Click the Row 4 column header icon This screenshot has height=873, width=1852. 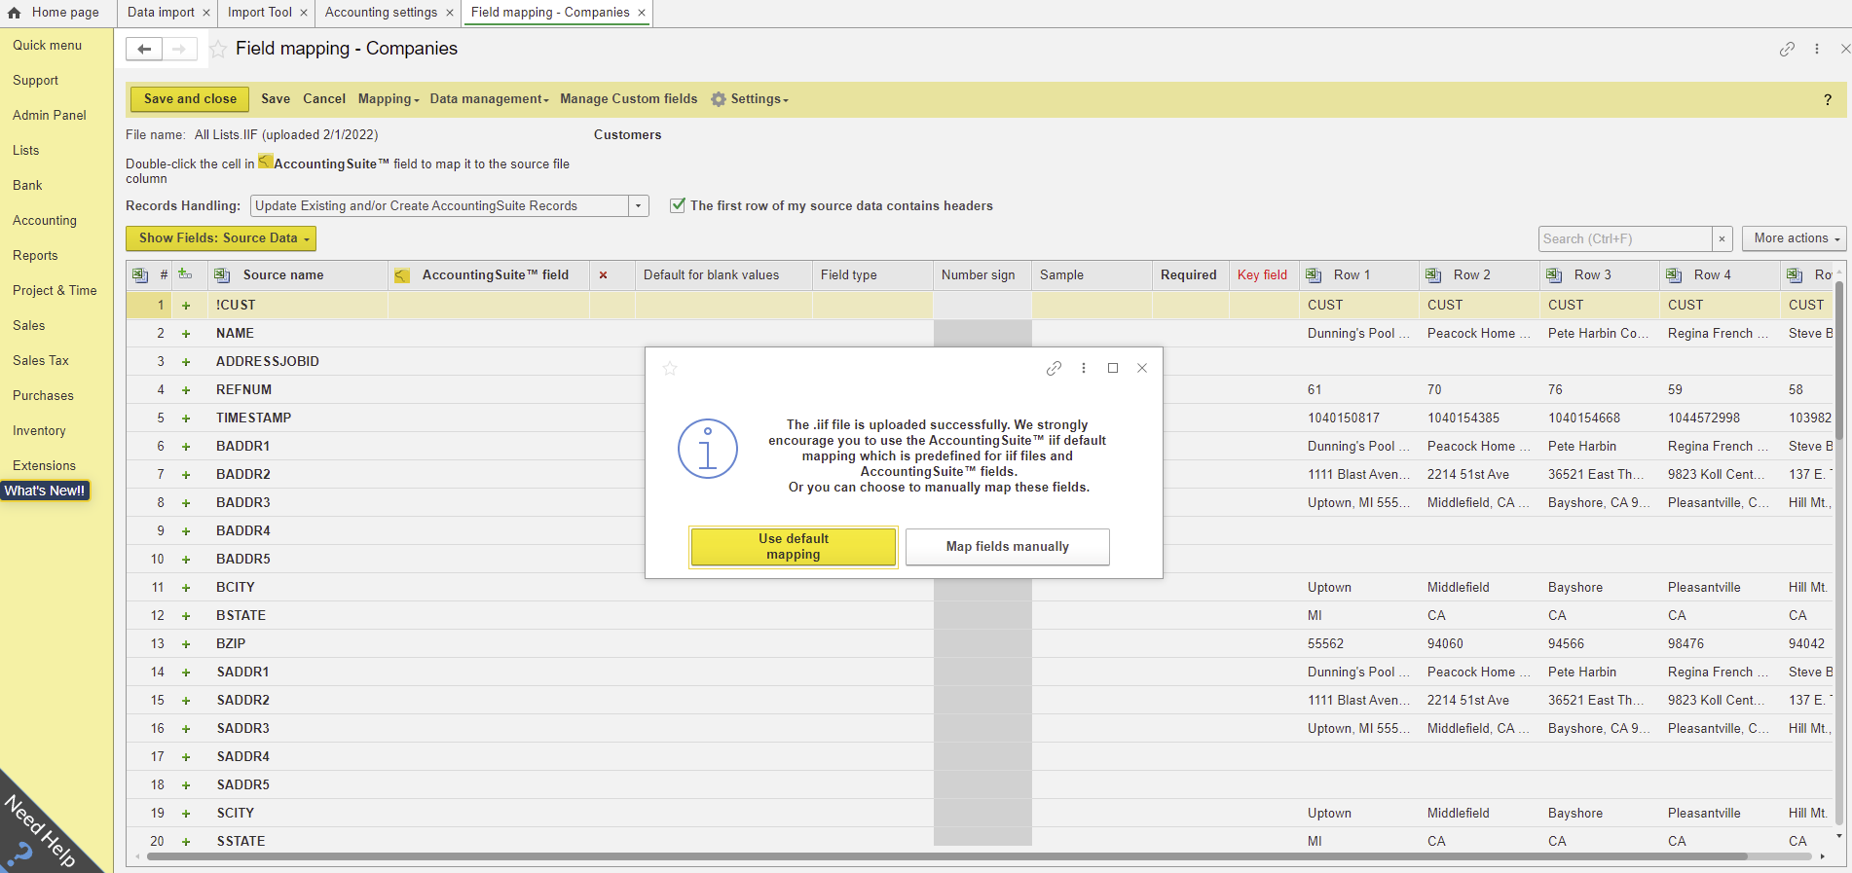click(1674, 275)
